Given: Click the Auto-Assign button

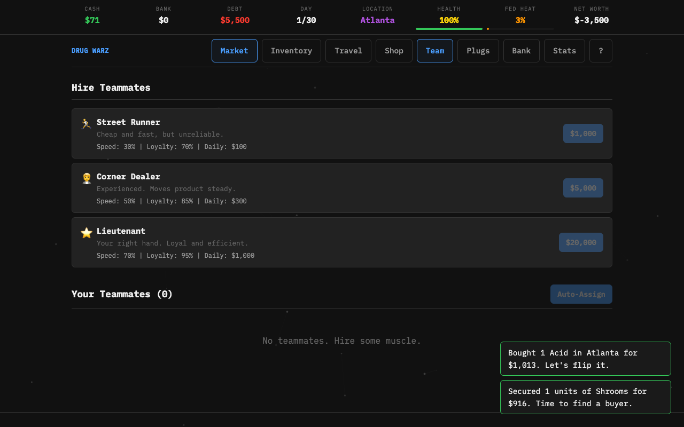Looking at the screenshot, I should click(581, 294).
